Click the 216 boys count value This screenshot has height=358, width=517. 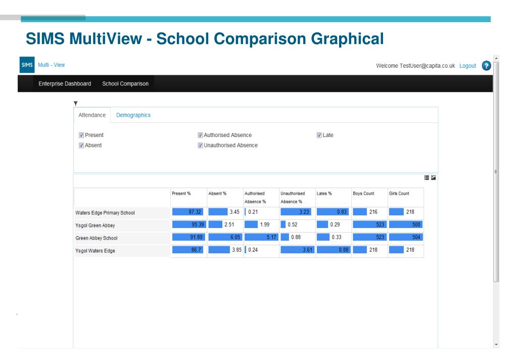[x=373, y=212]
